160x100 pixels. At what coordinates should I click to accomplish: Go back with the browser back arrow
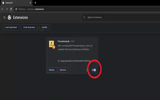[x=2, y=9]
